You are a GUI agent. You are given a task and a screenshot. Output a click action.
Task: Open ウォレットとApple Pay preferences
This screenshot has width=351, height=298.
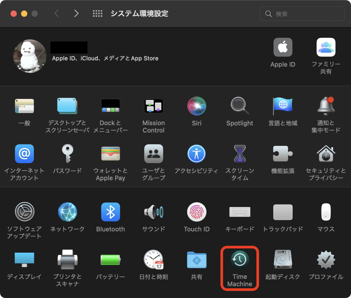pos(111,154)
